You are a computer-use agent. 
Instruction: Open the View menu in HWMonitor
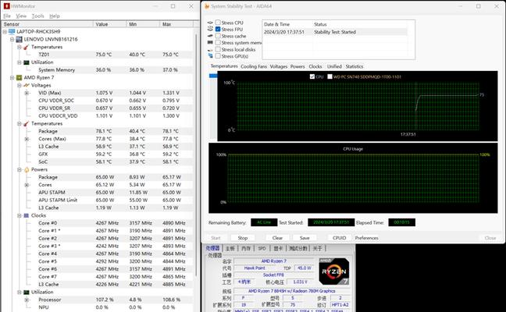point(21,16)
